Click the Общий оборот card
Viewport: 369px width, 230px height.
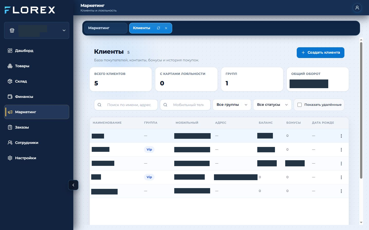click(x=318, y=79)
